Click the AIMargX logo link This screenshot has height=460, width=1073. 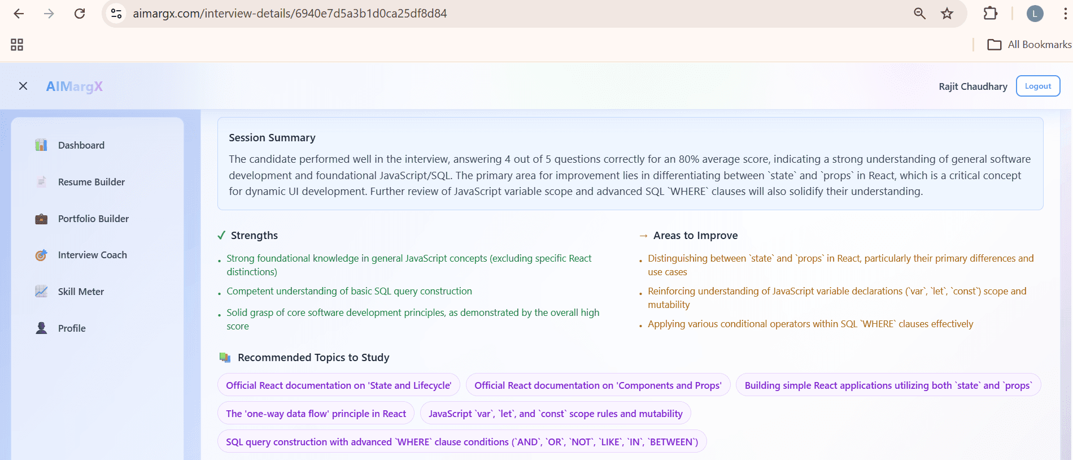point(74,86)
